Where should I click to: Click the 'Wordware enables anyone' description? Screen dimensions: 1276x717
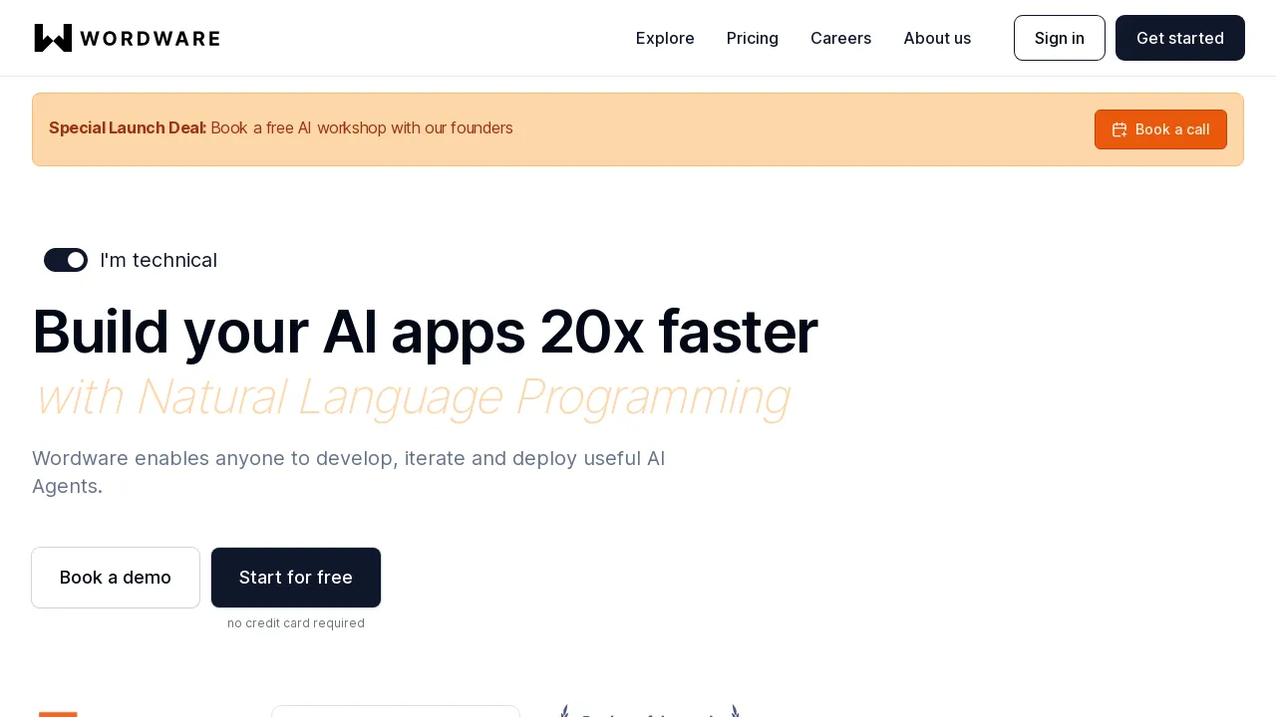pyautogui.click(x=349, y=472)
